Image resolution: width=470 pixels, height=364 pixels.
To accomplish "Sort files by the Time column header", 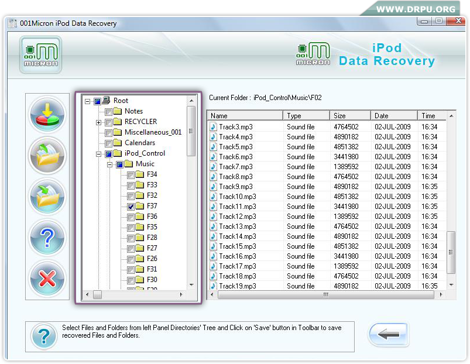I will [x=432, y=116].
